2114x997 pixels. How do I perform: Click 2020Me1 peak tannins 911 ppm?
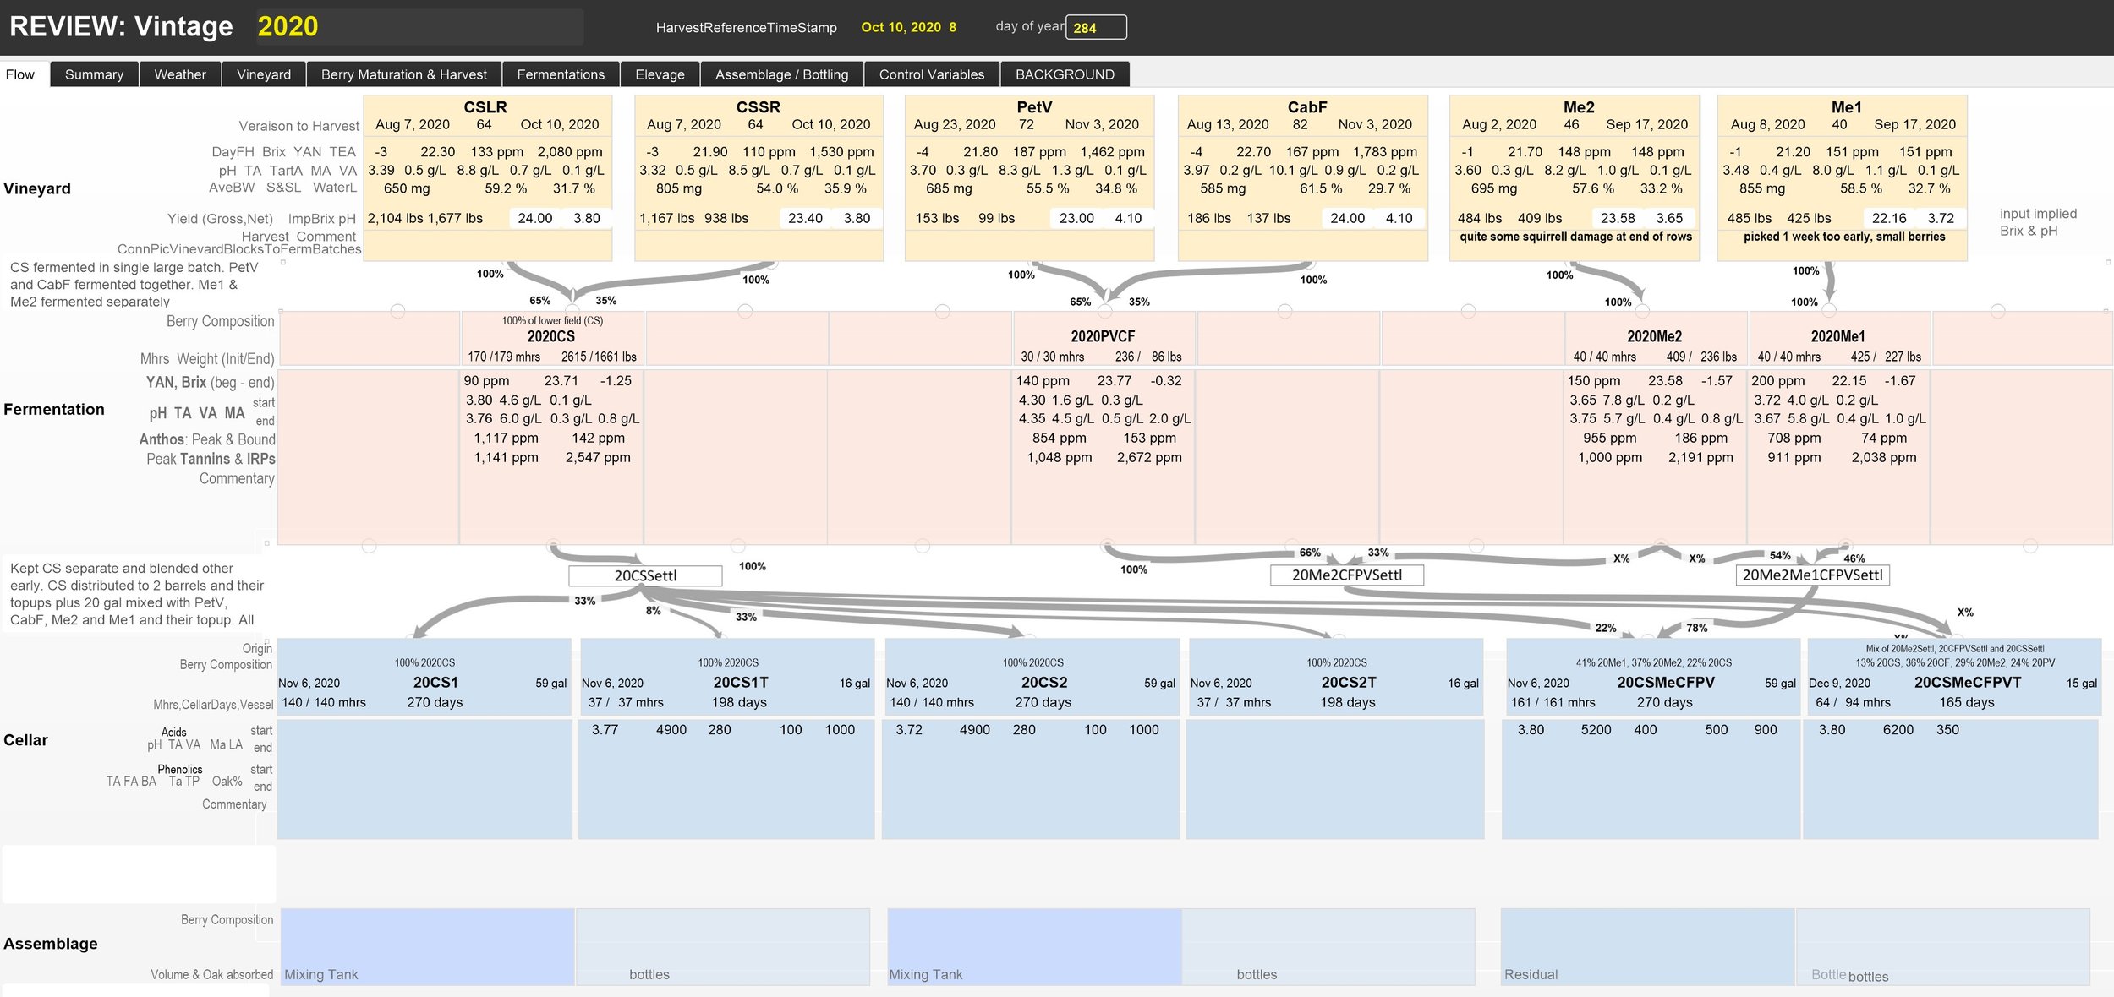(x=1794, y=457)
